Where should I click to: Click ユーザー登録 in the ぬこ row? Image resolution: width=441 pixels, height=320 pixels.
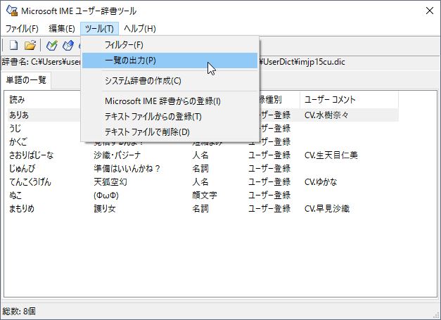point(269,195)
